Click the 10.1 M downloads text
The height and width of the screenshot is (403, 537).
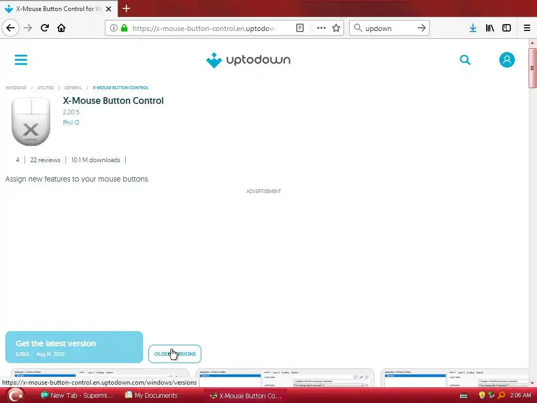(x=95, y=160)
